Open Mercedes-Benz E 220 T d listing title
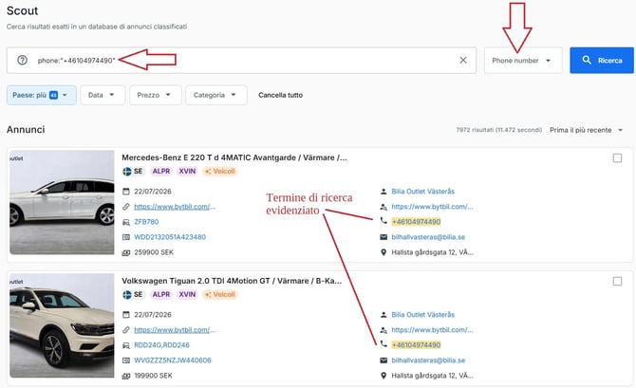The image size is (636, 388). (x=234, y=157)
